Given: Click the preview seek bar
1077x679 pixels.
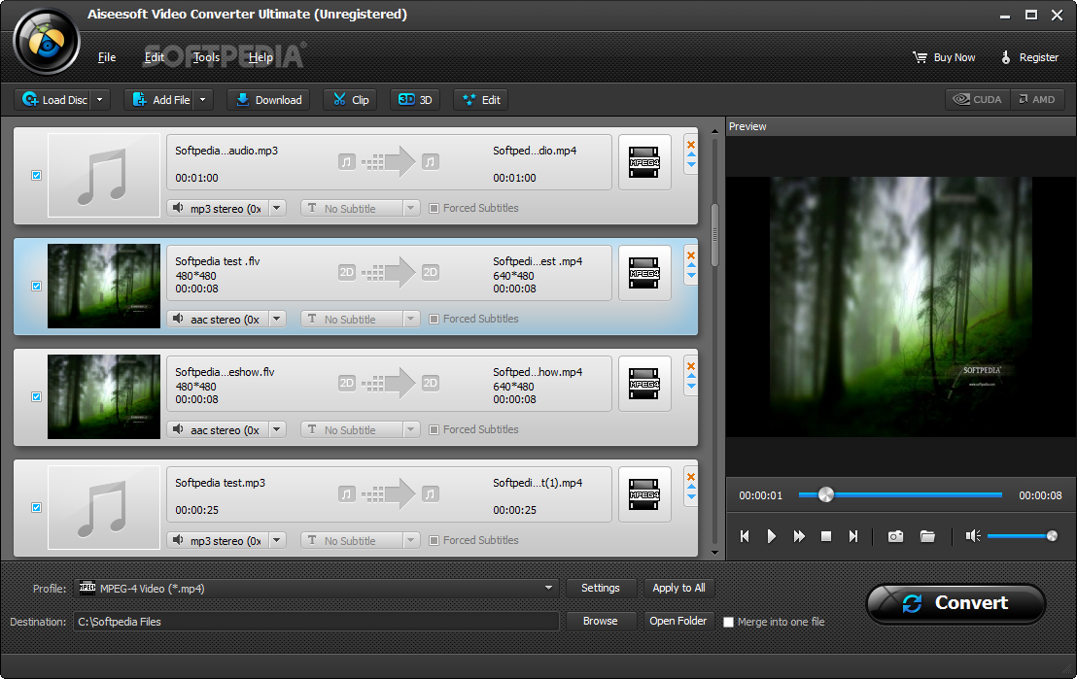Looking at the screenshot, I should 900,494.
